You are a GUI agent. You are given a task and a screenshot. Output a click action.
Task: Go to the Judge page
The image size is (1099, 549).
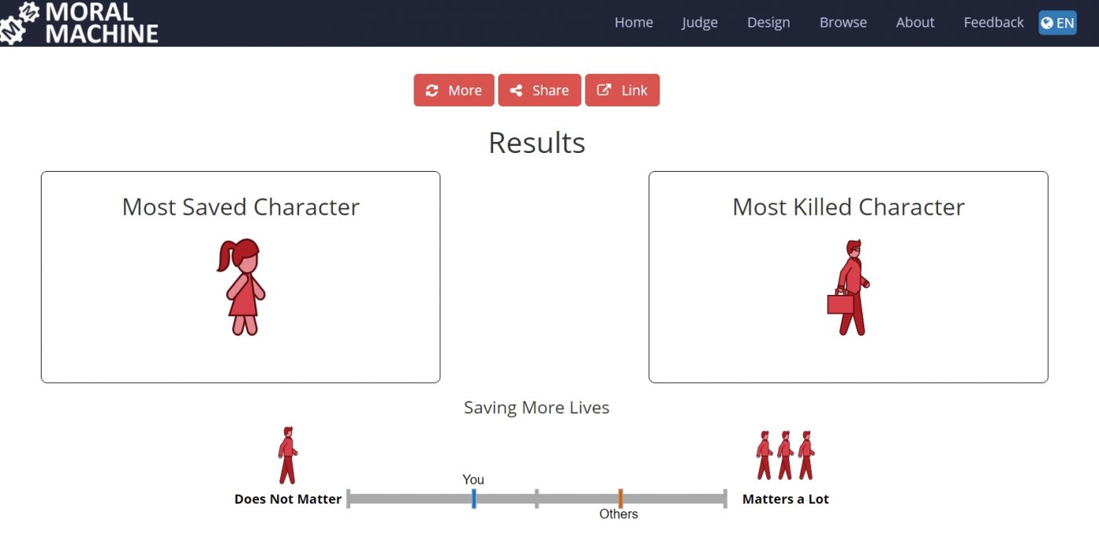(699, 23)
